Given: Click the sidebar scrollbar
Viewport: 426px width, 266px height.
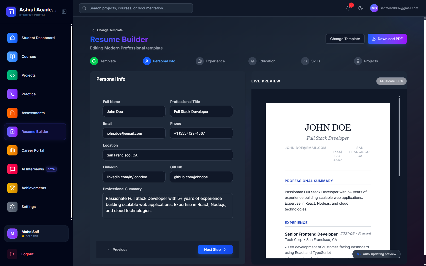Looking at the screenshot, I should point(72,122).
